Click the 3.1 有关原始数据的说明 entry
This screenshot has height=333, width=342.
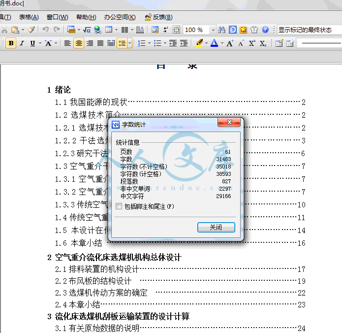tap(180, 328)
